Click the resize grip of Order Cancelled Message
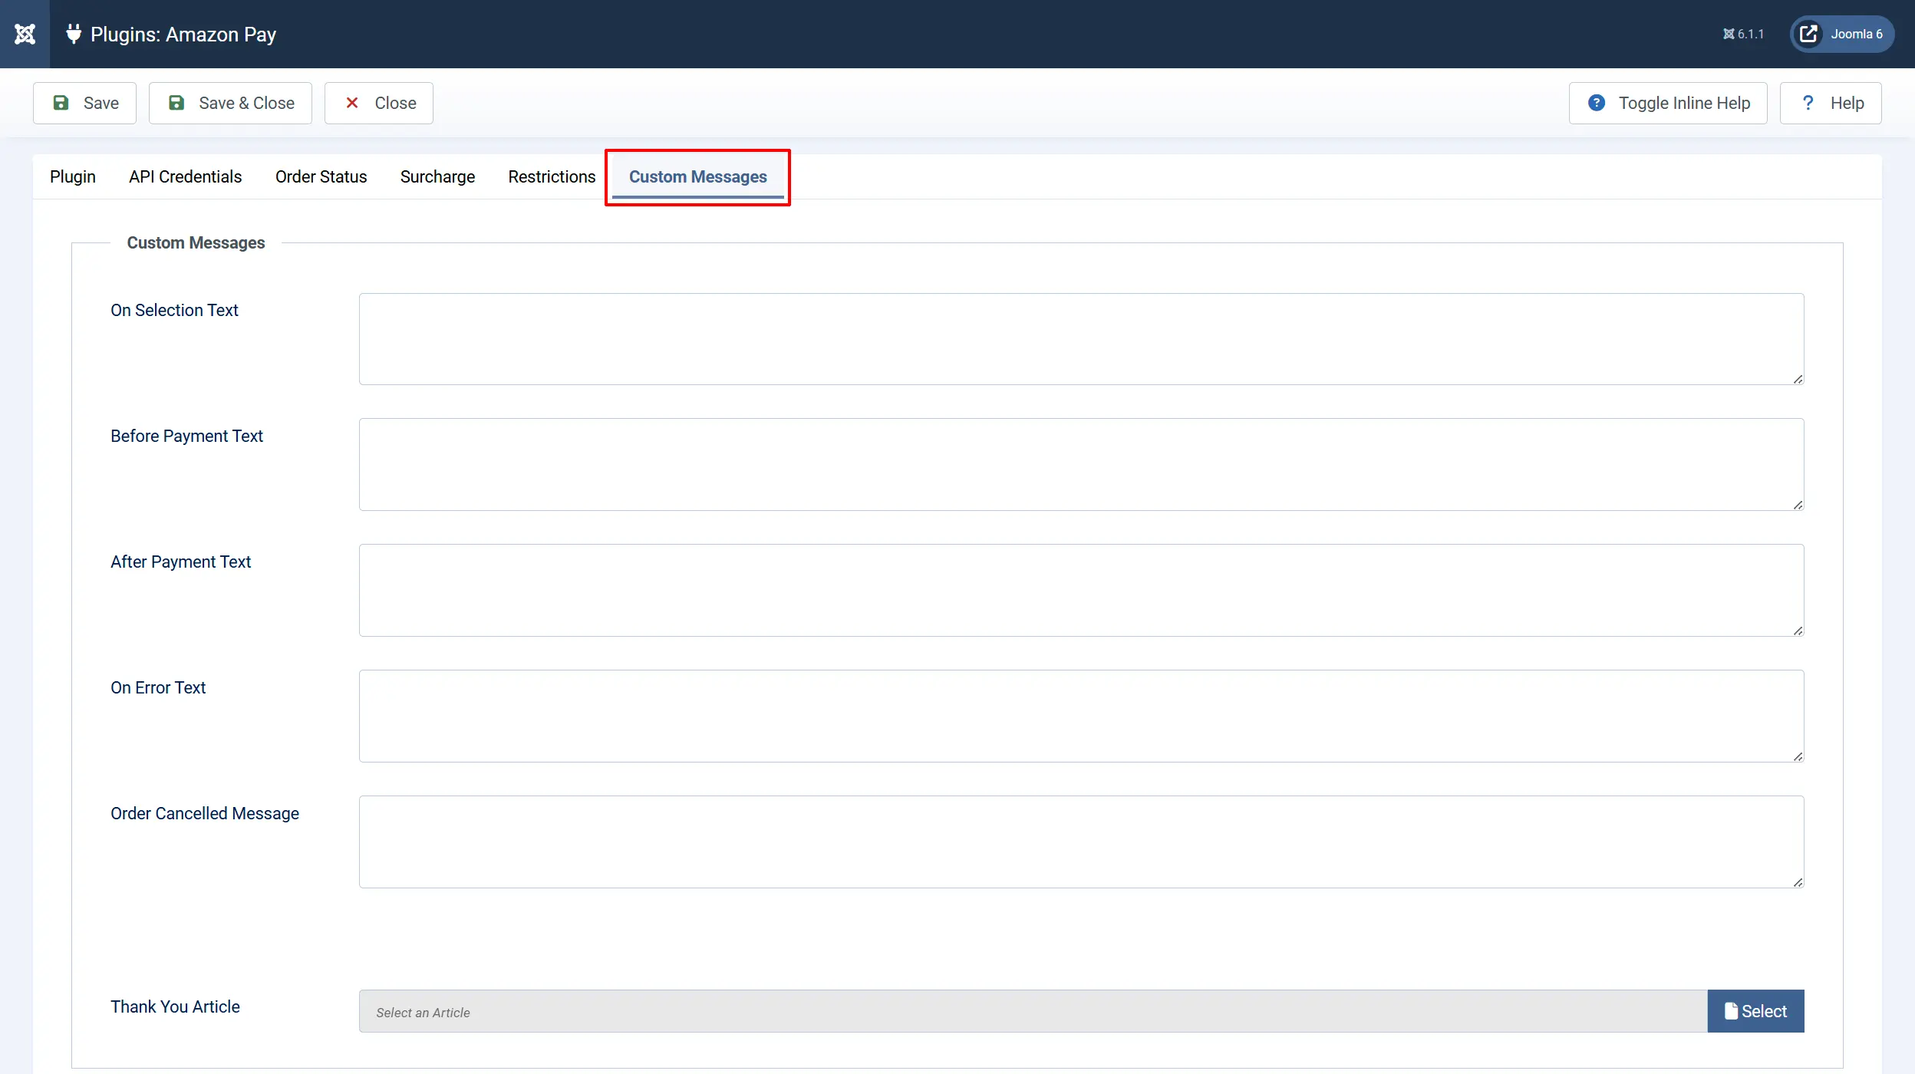The image size is (1915, 1074). coord(1798,882)
